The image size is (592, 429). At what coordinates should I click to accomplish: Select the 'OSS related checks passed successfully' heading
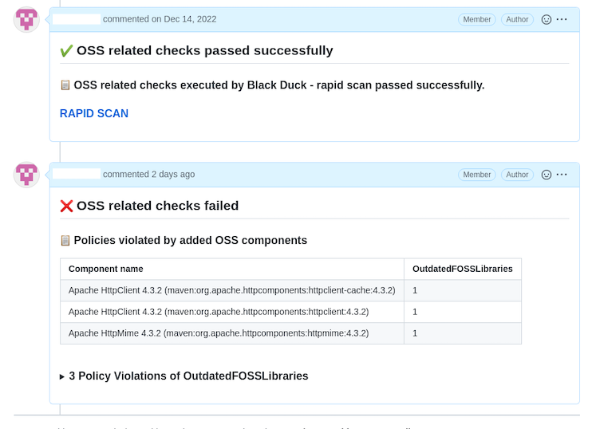click(204, 50)
